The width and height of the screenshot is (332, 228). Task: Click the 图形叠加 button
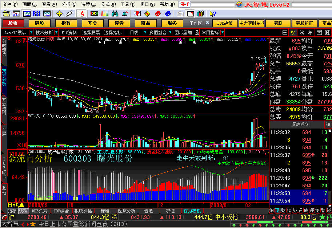tap(183, 33)
